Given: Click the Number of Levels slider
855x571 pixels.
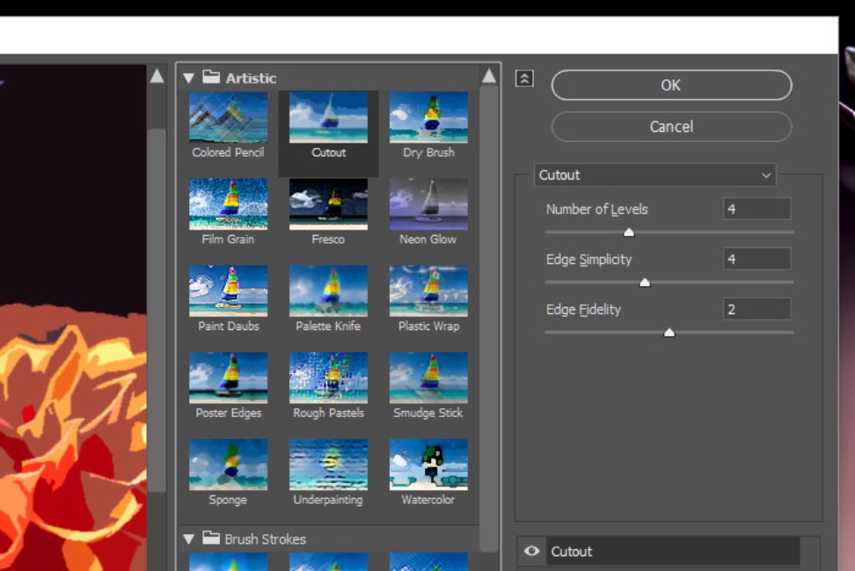Looking at the screenshot, I should click(x=669, y=232).
